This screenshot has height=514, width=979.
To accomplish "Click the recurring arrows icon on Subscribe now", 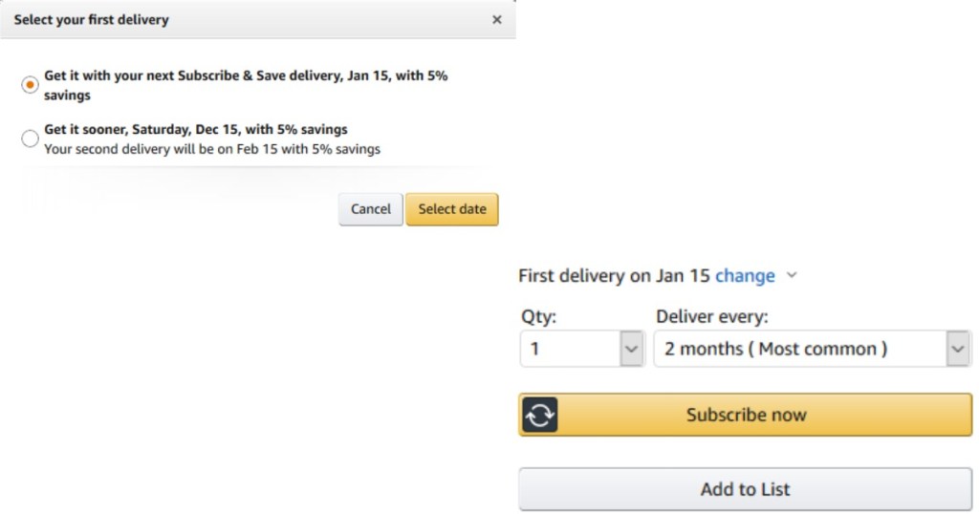I will pos(540,415).
